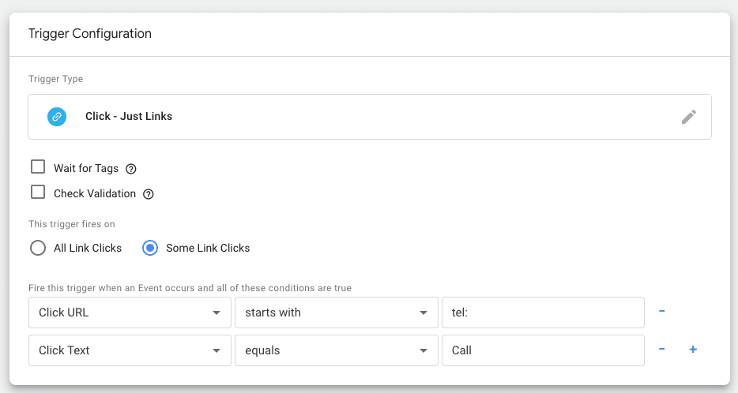This screenshot has width=738, height=393.
Task: Click the Trigger Configuration heading
Action: pos(90,34)
